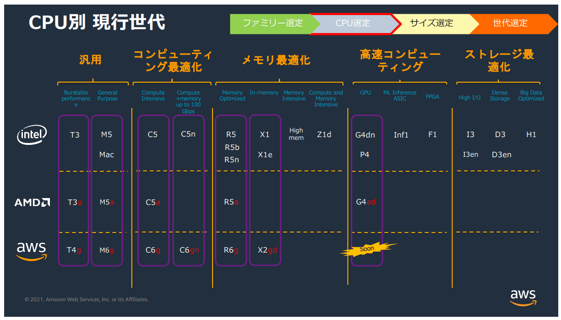This screenshot has height=320, width=561.
Task: Click the Memory Optimized column label
Action: tap(232, 95)
